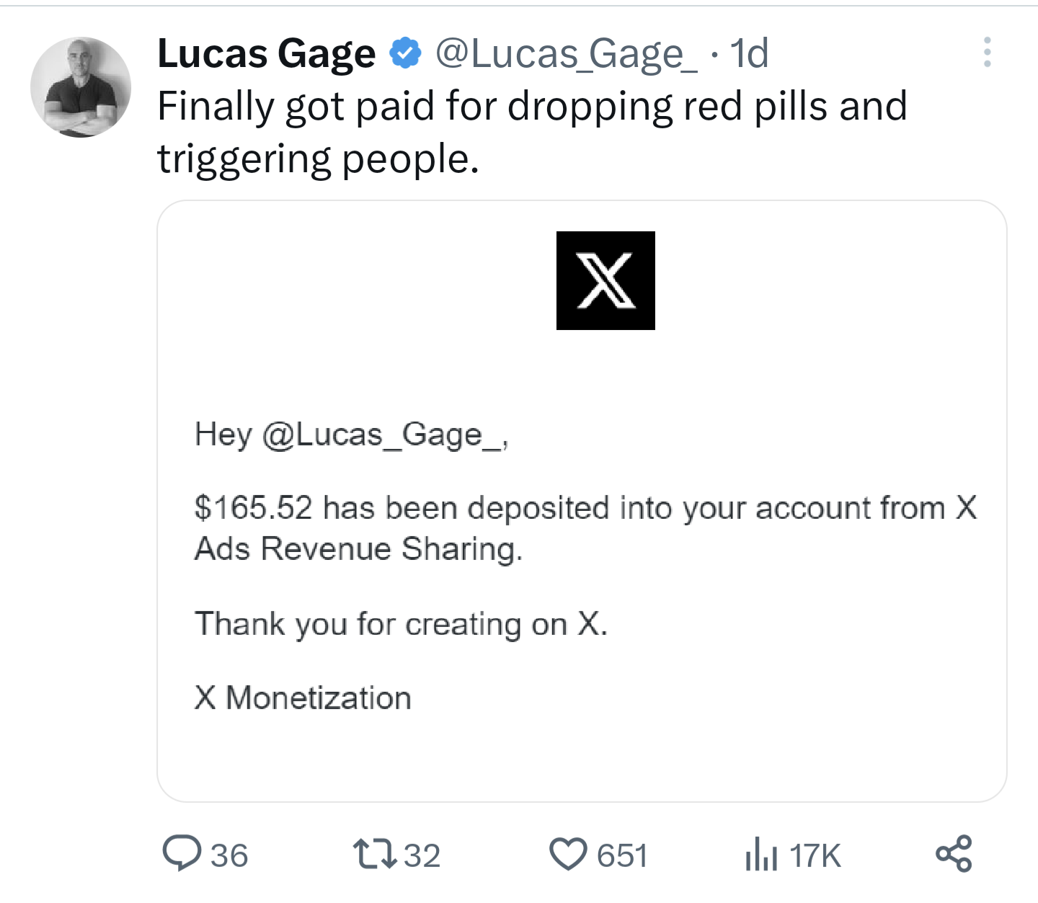The image size is (1038, 903).
Task: Open the attached X Monetization email image
Action: click(x=582, y=501)
